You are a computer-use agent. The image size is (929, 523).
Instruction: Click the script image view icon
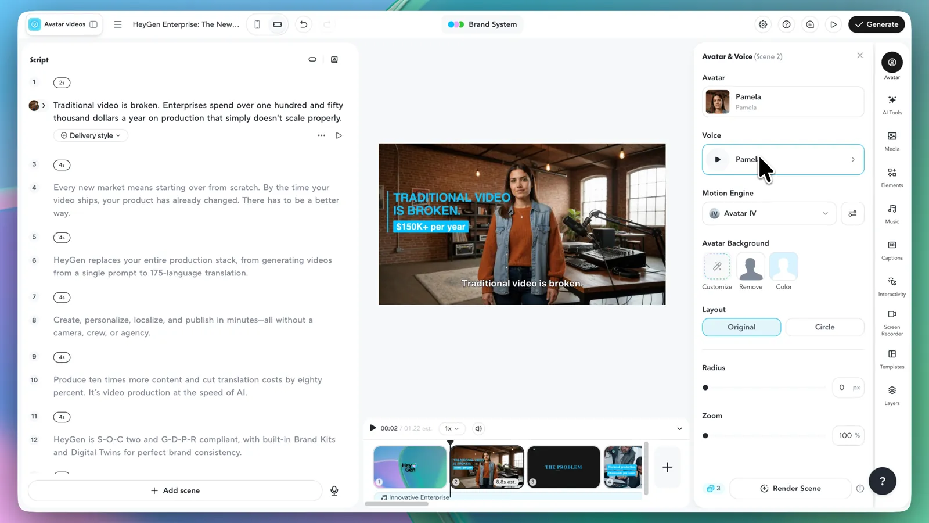[334, 59]
